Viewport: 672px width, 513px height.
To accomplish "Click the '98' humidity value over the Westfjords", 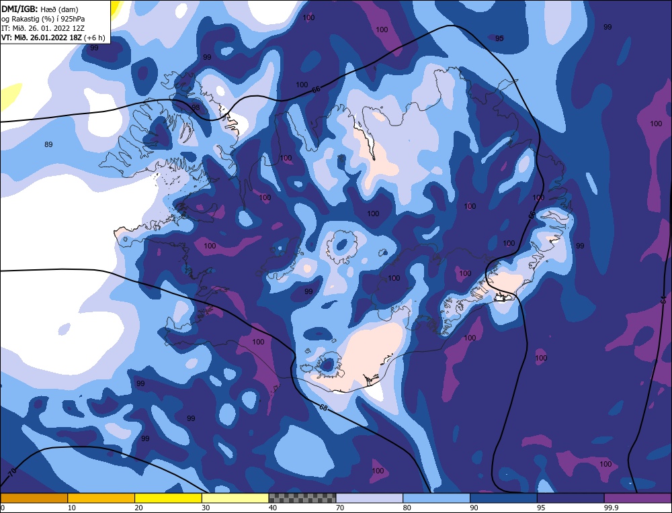I will point(196,107).
